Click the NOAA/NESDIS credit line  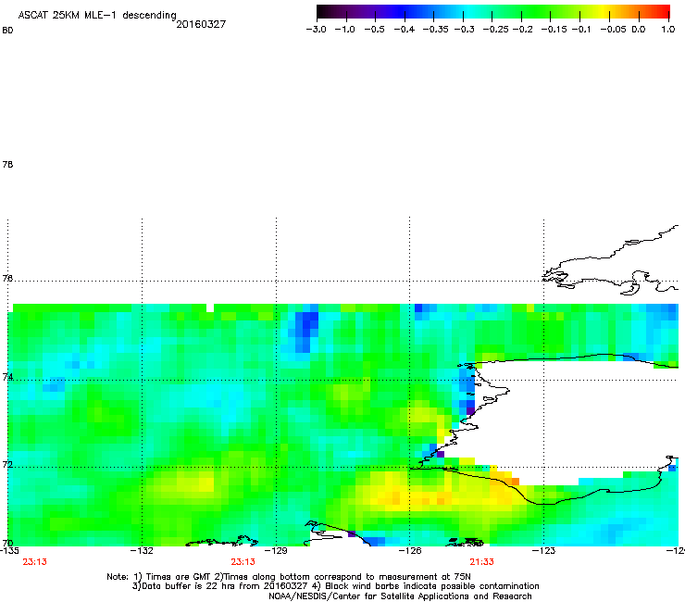tap(400, 596)
